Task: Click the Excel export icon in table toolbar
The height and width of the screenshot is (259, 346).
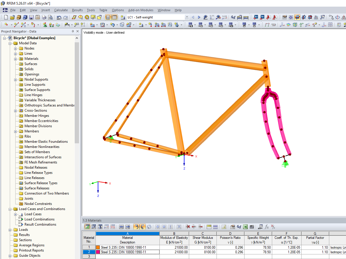Action: coord(245,227)
